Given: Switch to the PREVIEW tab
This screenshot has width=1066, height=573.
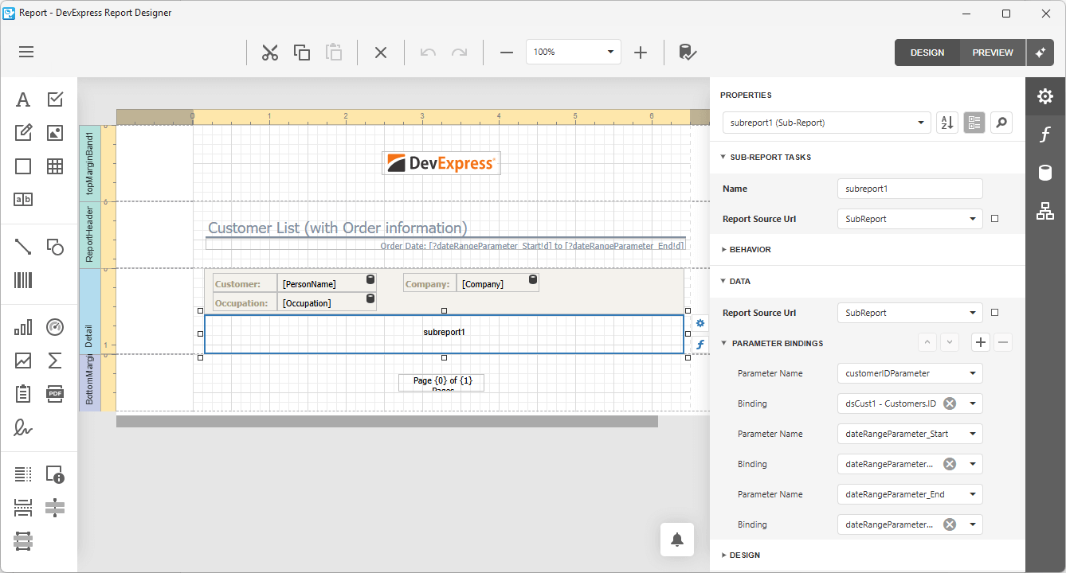Looking at the screenshot, I should [x=992, y=52].
